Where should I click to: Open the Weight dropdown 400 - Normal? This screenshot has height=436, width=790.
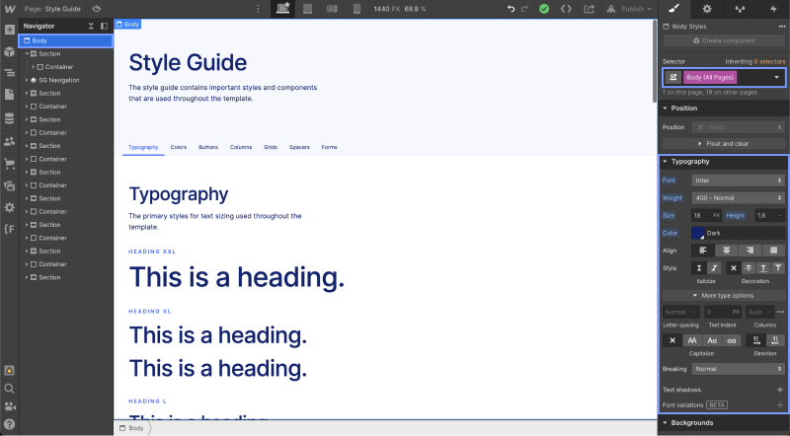tap(738, 198)
